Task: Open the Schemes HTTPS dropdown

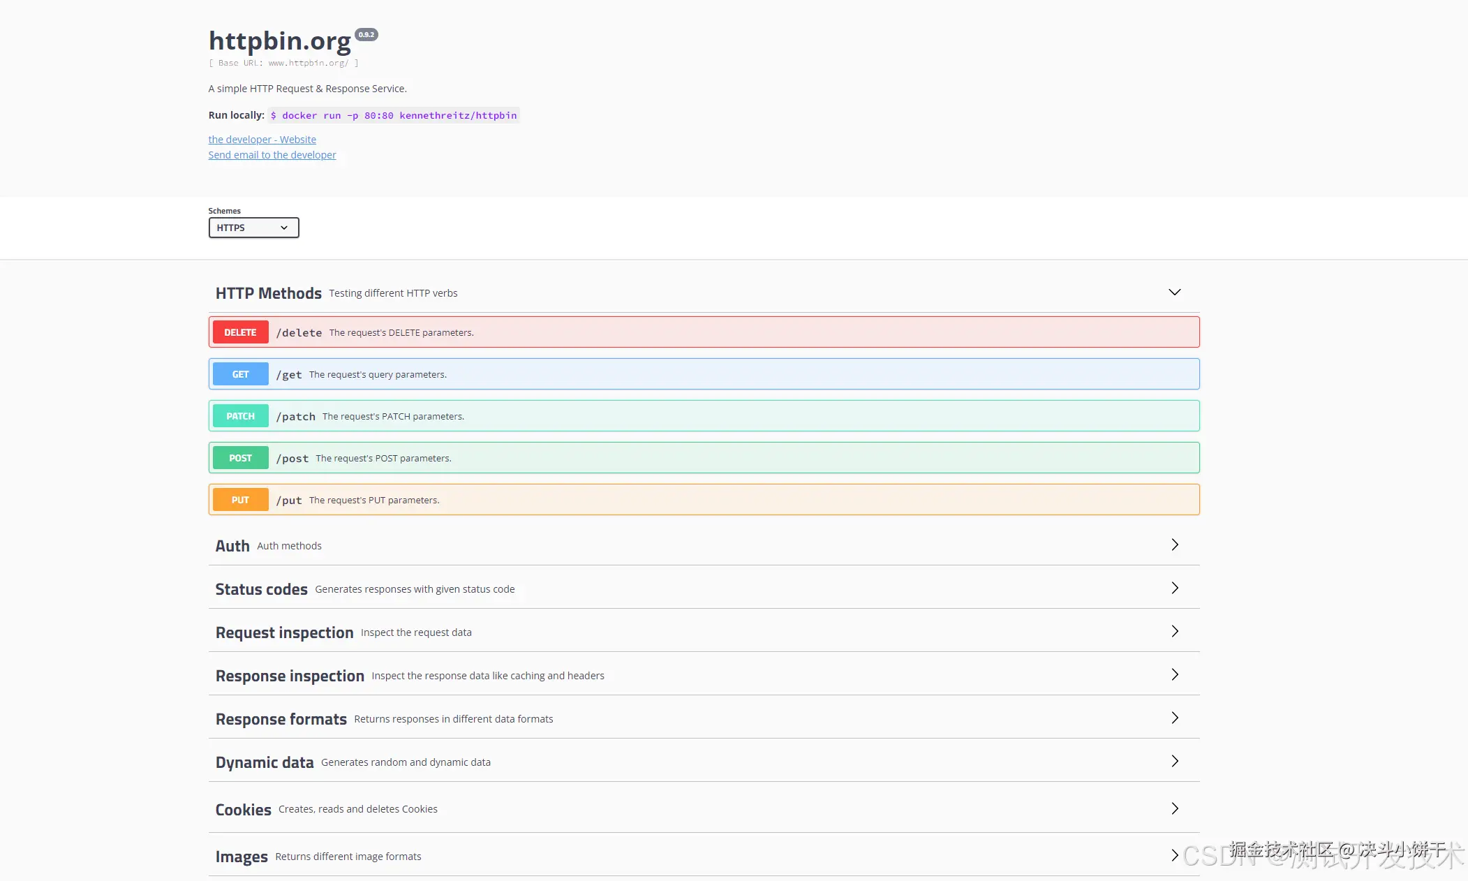Action: click(253, 228)
